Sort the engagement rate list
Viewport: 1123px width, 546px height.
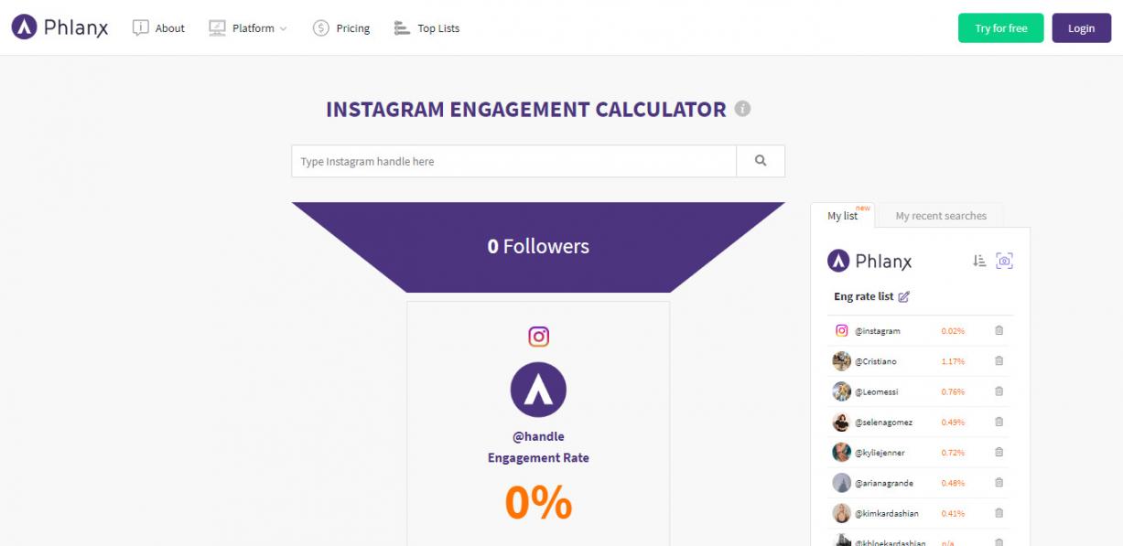pyautogui.click(x=979, y=262)
